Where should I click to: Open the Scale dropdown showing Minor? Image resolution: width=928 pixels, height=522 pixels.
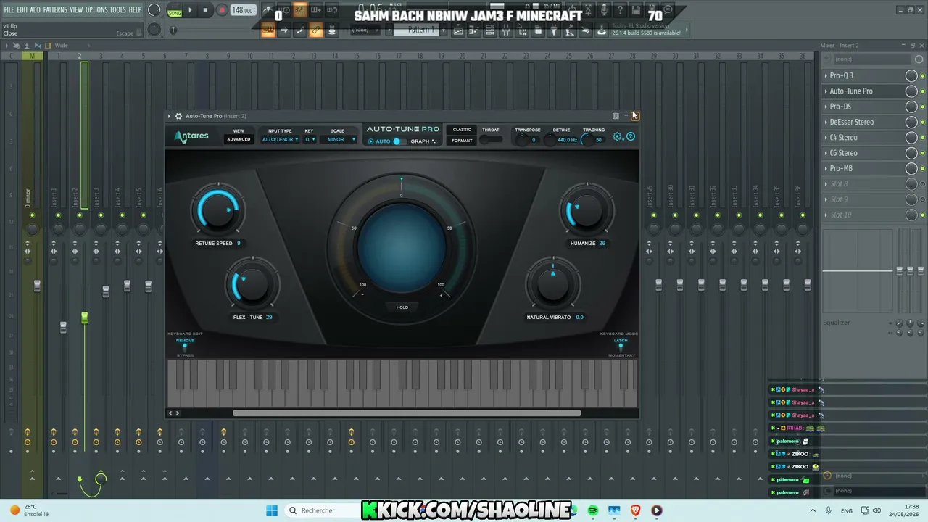coord(338,139)
